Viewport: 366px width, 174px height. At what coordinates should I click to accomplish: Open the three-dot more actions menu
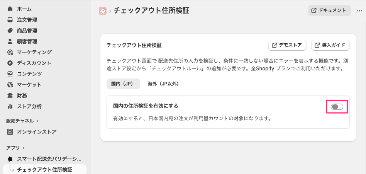359,11
